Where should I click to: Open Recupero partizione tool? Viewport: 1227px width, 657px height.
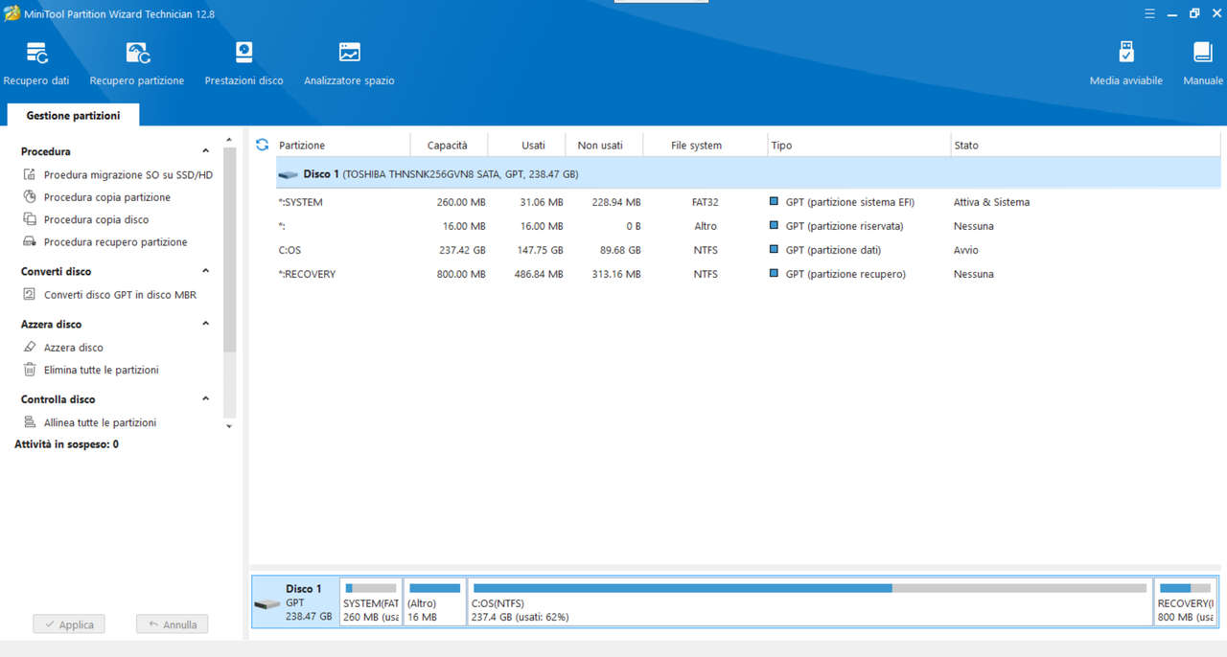[137, 63]
